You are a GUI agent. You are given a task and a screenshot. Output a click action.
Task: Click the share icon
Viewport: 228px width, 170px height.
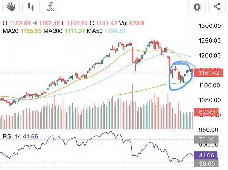click(x=217, y=7)
